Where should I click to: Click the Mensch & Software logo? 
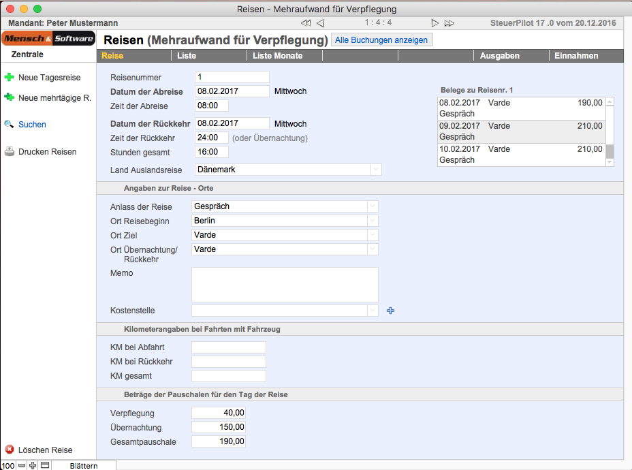tap(48, 38)
